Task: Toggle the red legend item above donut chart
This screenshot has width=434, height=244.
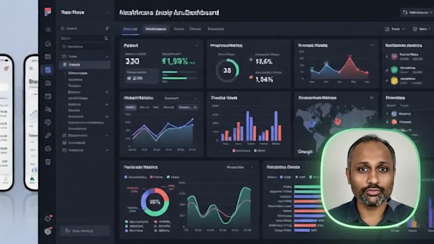Action: coord(156,177)
